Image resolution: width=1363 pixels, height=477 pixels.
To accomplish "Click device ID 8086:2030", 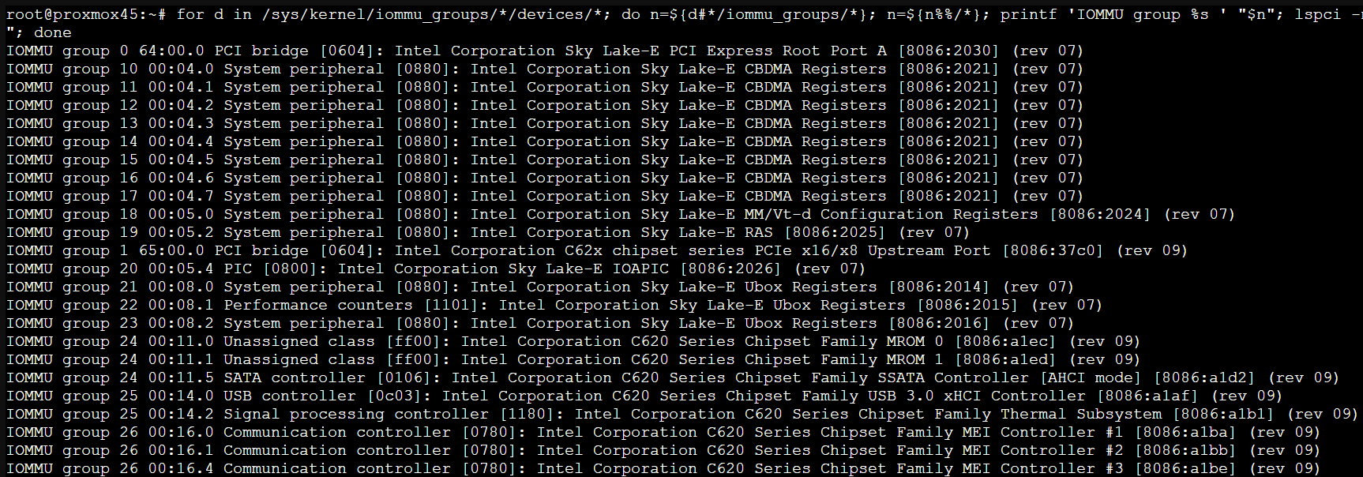I will coord(948,51).
